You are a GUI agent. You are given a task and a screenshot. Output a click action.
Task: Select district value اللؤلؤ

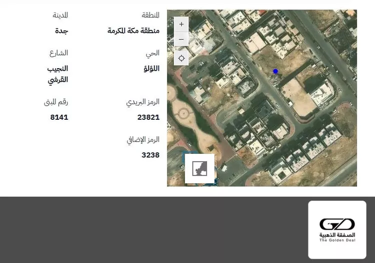tap(151, 69)
